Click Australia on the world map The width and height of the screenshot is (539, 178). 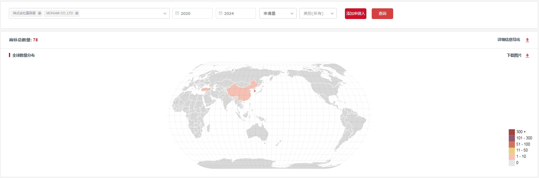257,132
